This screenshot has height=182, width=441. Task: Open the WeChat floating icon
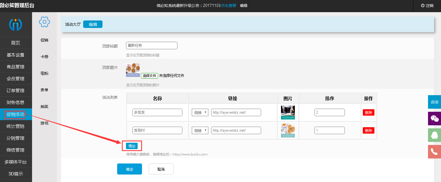pos(434,119)
